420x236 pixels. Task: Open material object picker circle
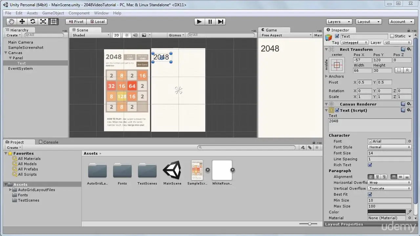(409, 218)
